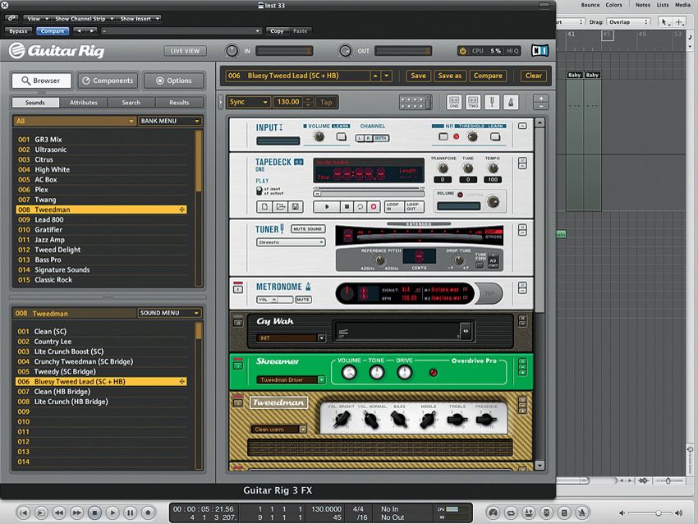Click Logic transport play button

click(113, 513)
